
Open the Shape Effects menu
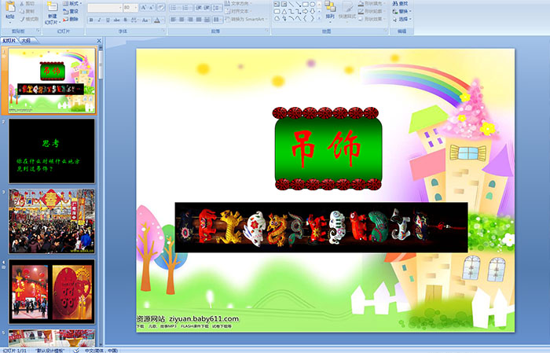click(372, 19)
